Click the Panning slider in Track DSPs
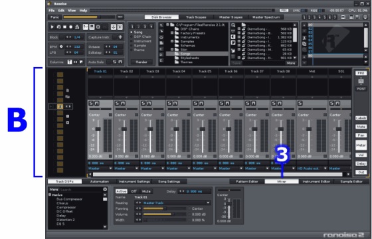372x239 pixels. click(x=164, y=208)
